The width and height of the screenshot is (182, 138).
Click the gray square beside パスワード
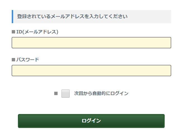click(13, 60)
